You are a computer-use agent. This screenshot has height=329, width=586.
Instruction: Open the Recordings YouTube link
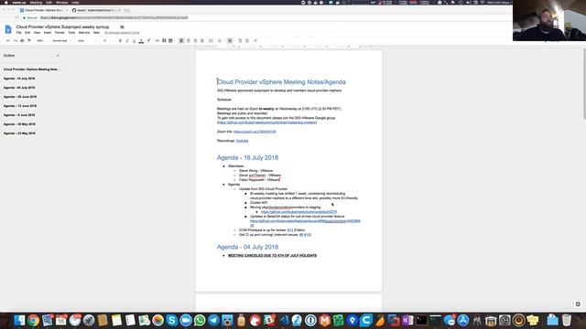tap(242, 141)
